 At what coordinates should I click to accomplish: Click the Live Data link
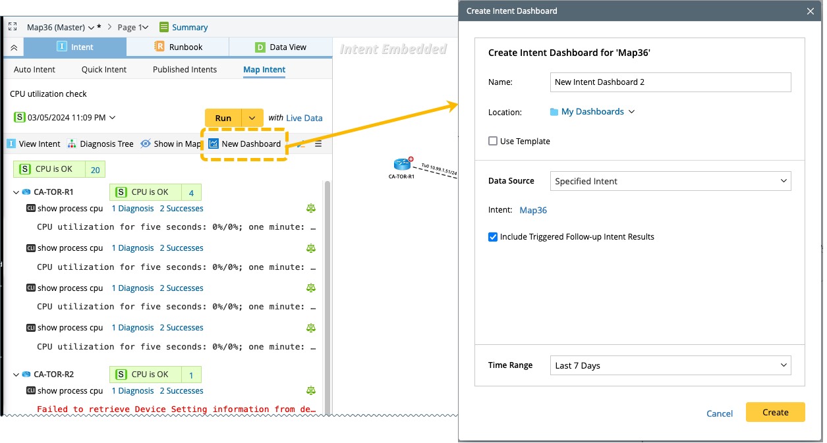[304, 118]
